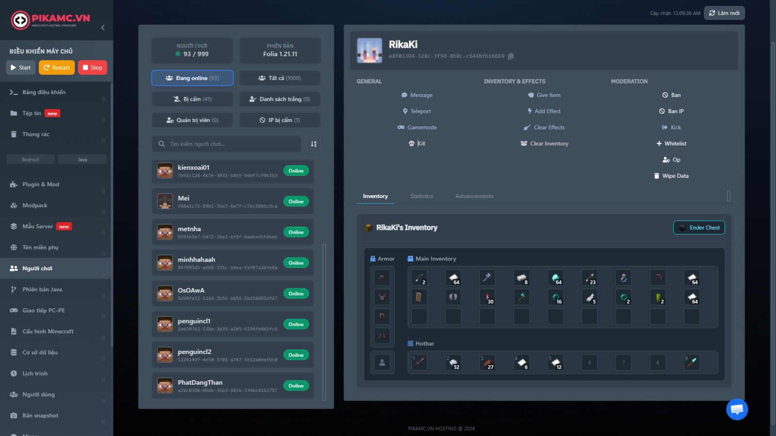Toggle player list sort order
This screenshot has width=776, height=436.
tap(314, 144)
